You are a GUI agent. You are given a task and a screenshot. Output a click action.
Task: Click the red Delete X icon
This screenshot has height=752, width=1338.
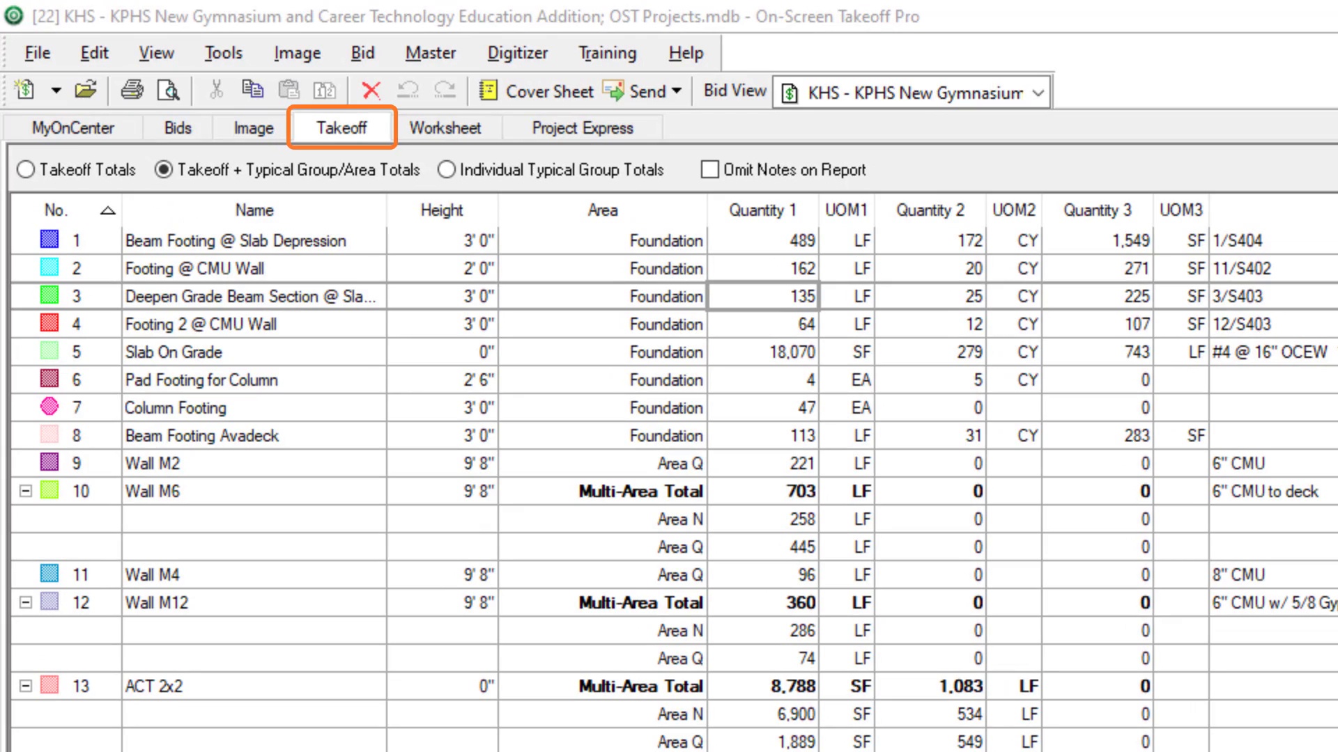coord(371,91)
